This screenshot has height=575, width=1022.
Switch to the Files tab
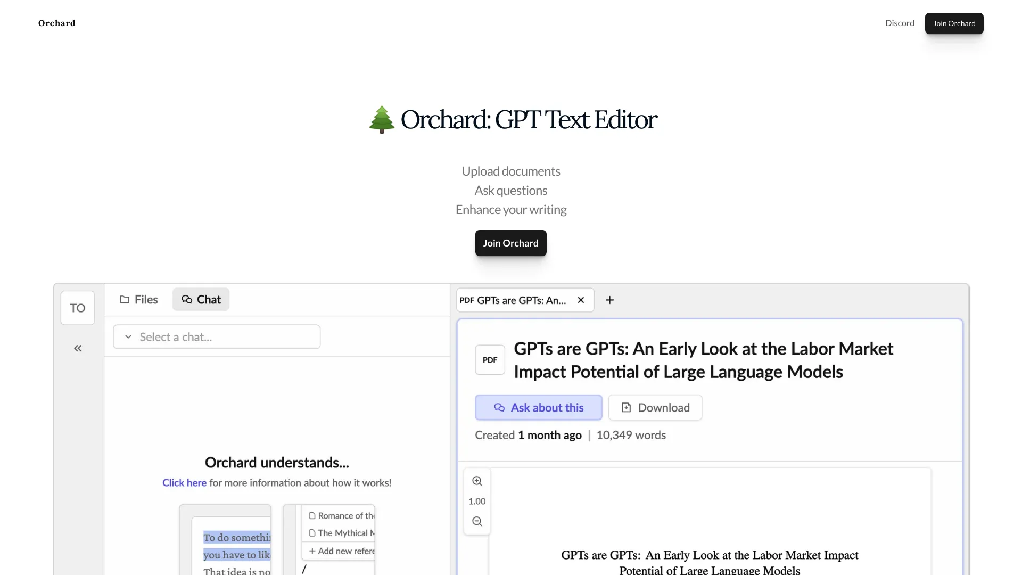(139, 299)
